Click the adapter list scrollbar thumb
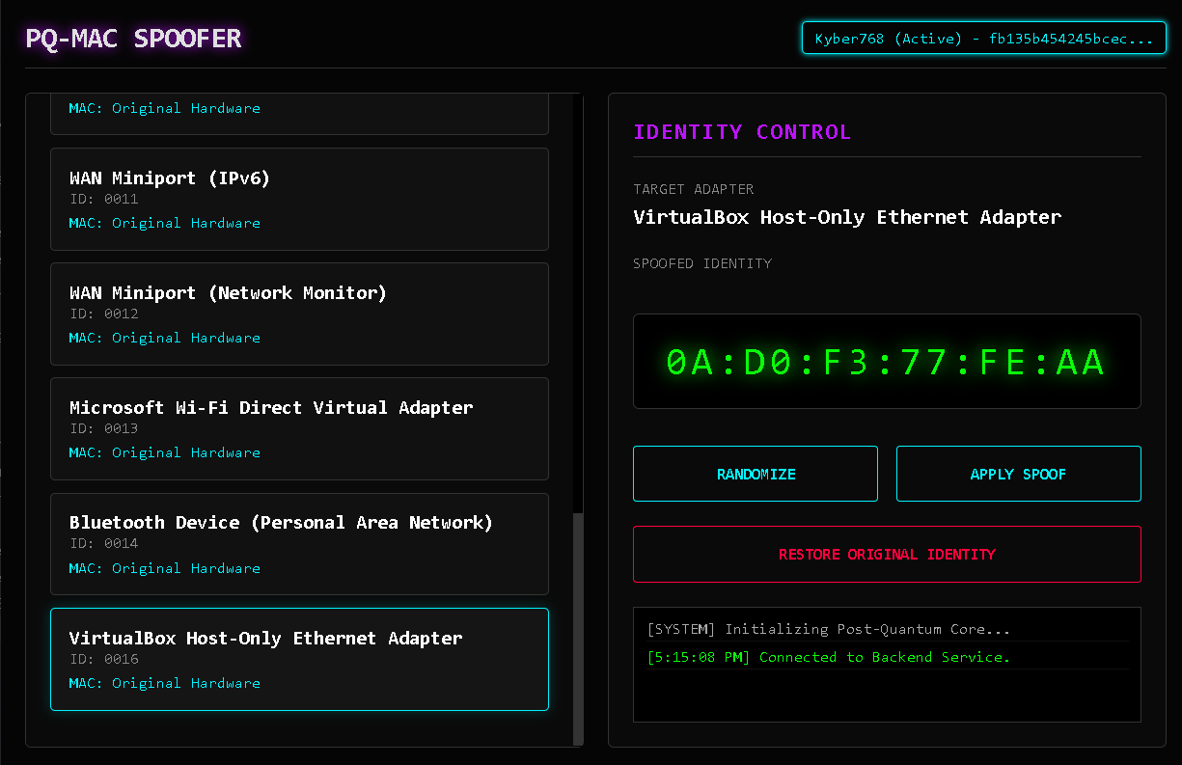Image resolution: width=1182 pixels, height=765 pixels. [x=578, y=629]
